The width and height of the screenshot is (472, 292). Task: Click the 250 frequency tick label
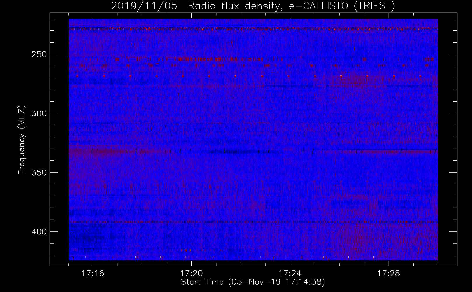click(x=39, y=54)
